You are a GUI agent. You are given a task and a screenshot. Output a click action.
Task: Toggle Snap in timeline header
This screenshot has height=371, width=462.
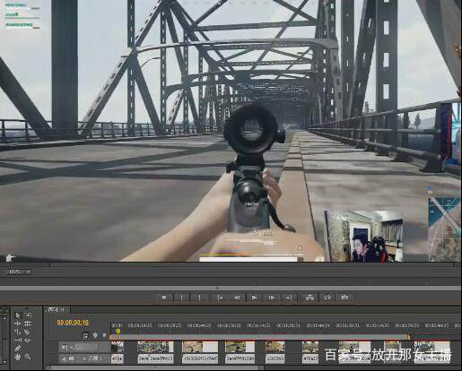click(x=86, y=335)
